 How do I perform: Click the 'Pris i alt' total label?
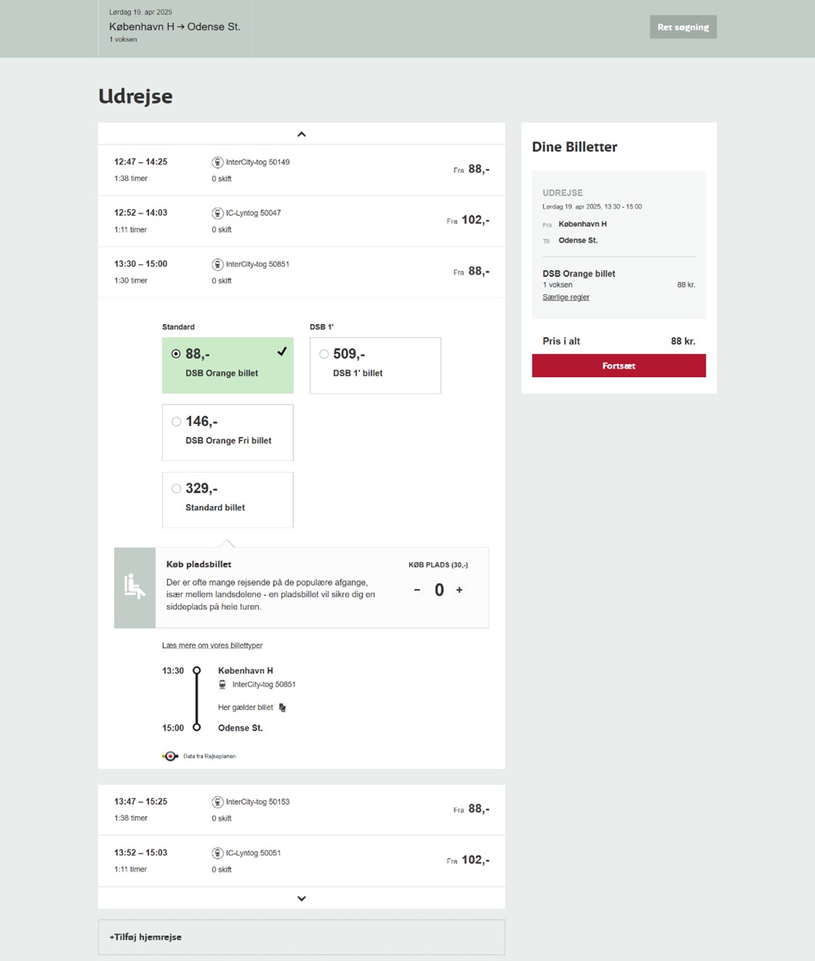click(561, 341)
